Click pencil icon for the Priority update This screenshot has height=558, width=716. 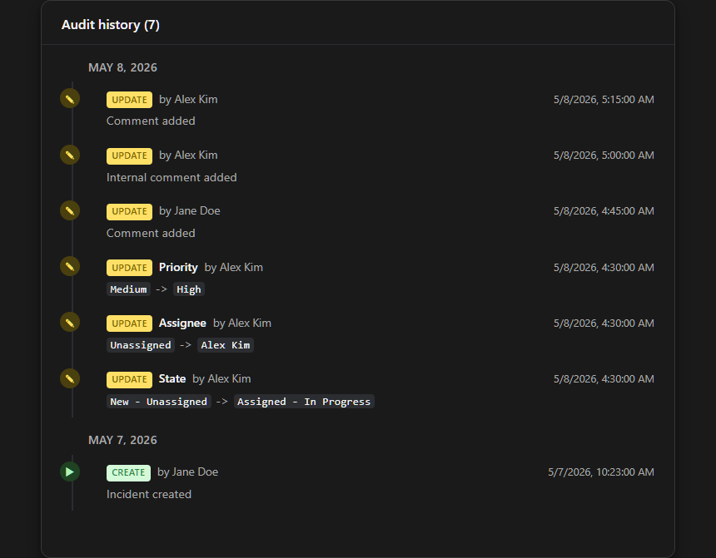click(x=70, y=266)
